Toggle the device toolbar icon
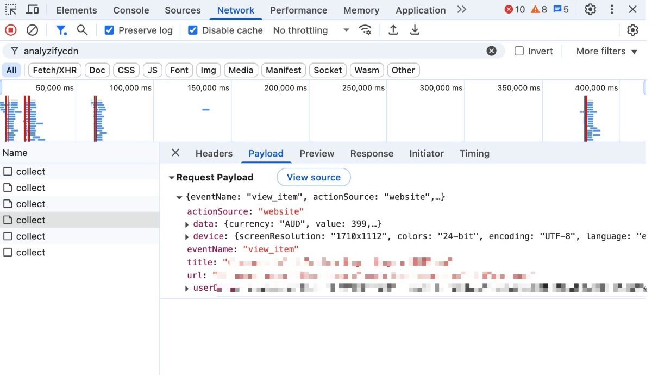The image size is (652, 375). click(x=33, y=10)
